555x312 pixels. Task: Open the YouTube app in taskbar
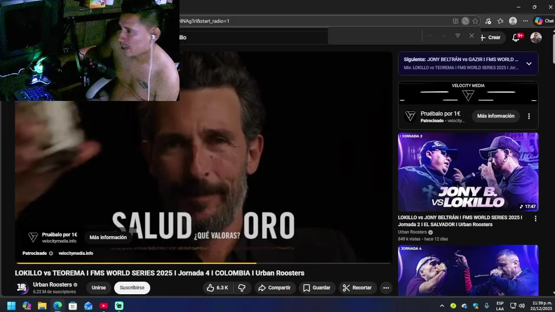(104, 306)
